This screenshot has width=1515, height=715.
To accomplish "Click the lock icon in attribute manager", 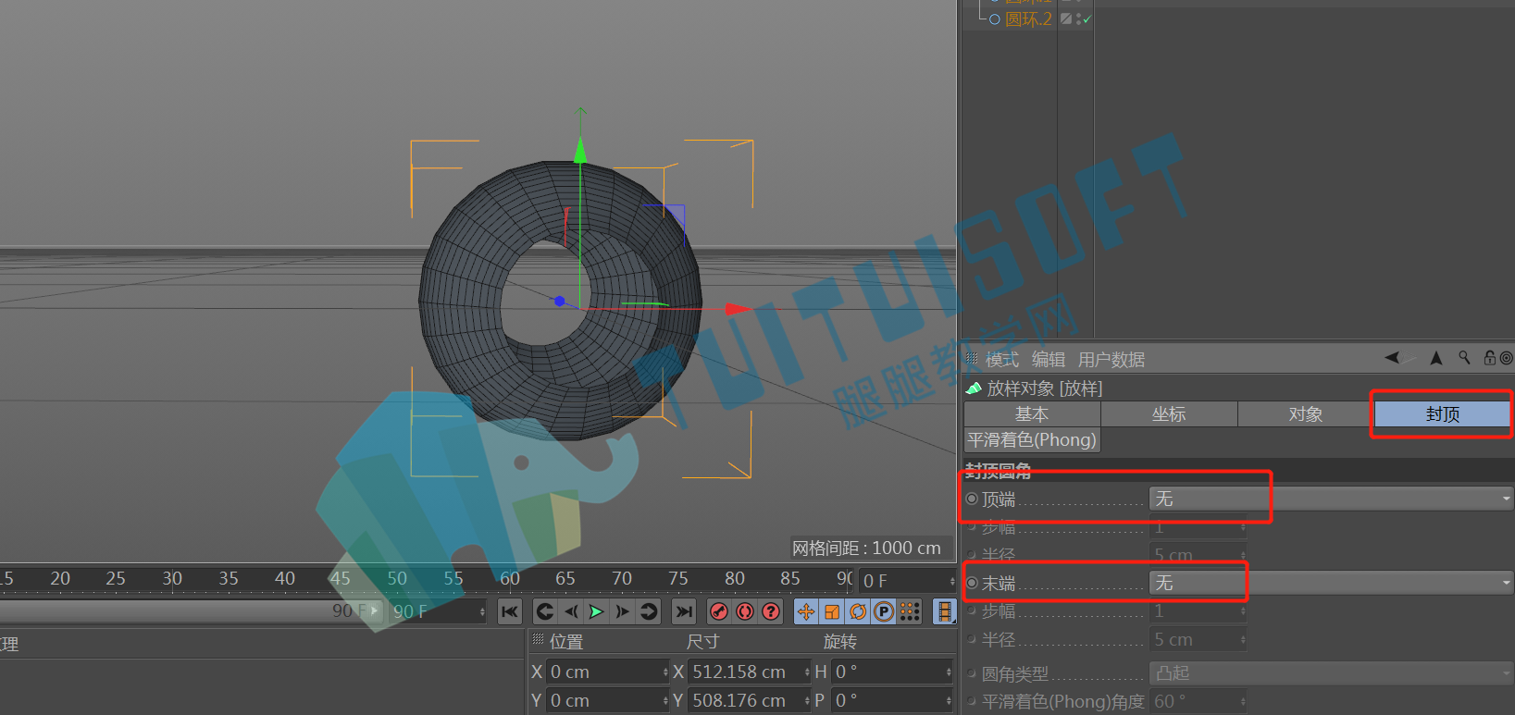I will point(1489,358).
